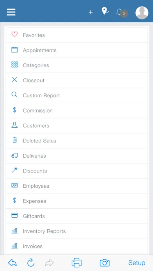This screenshot has width=153, height=271.
Task: Tap the camera icon in bottom bar
Action: point(105,263)
